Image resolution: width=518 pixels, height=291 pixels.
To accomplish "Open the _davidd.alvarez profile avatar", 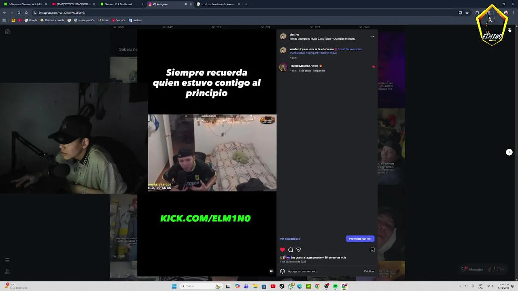I will click(283, 67).
